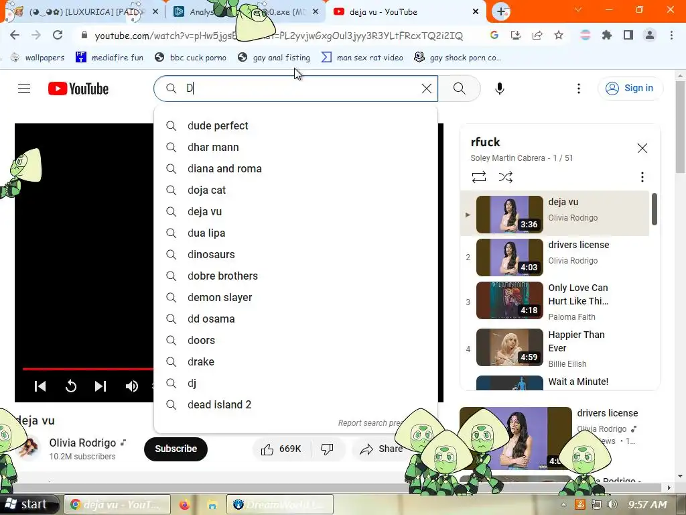Select the "drake" suggestion

click(x=295, y=361)
